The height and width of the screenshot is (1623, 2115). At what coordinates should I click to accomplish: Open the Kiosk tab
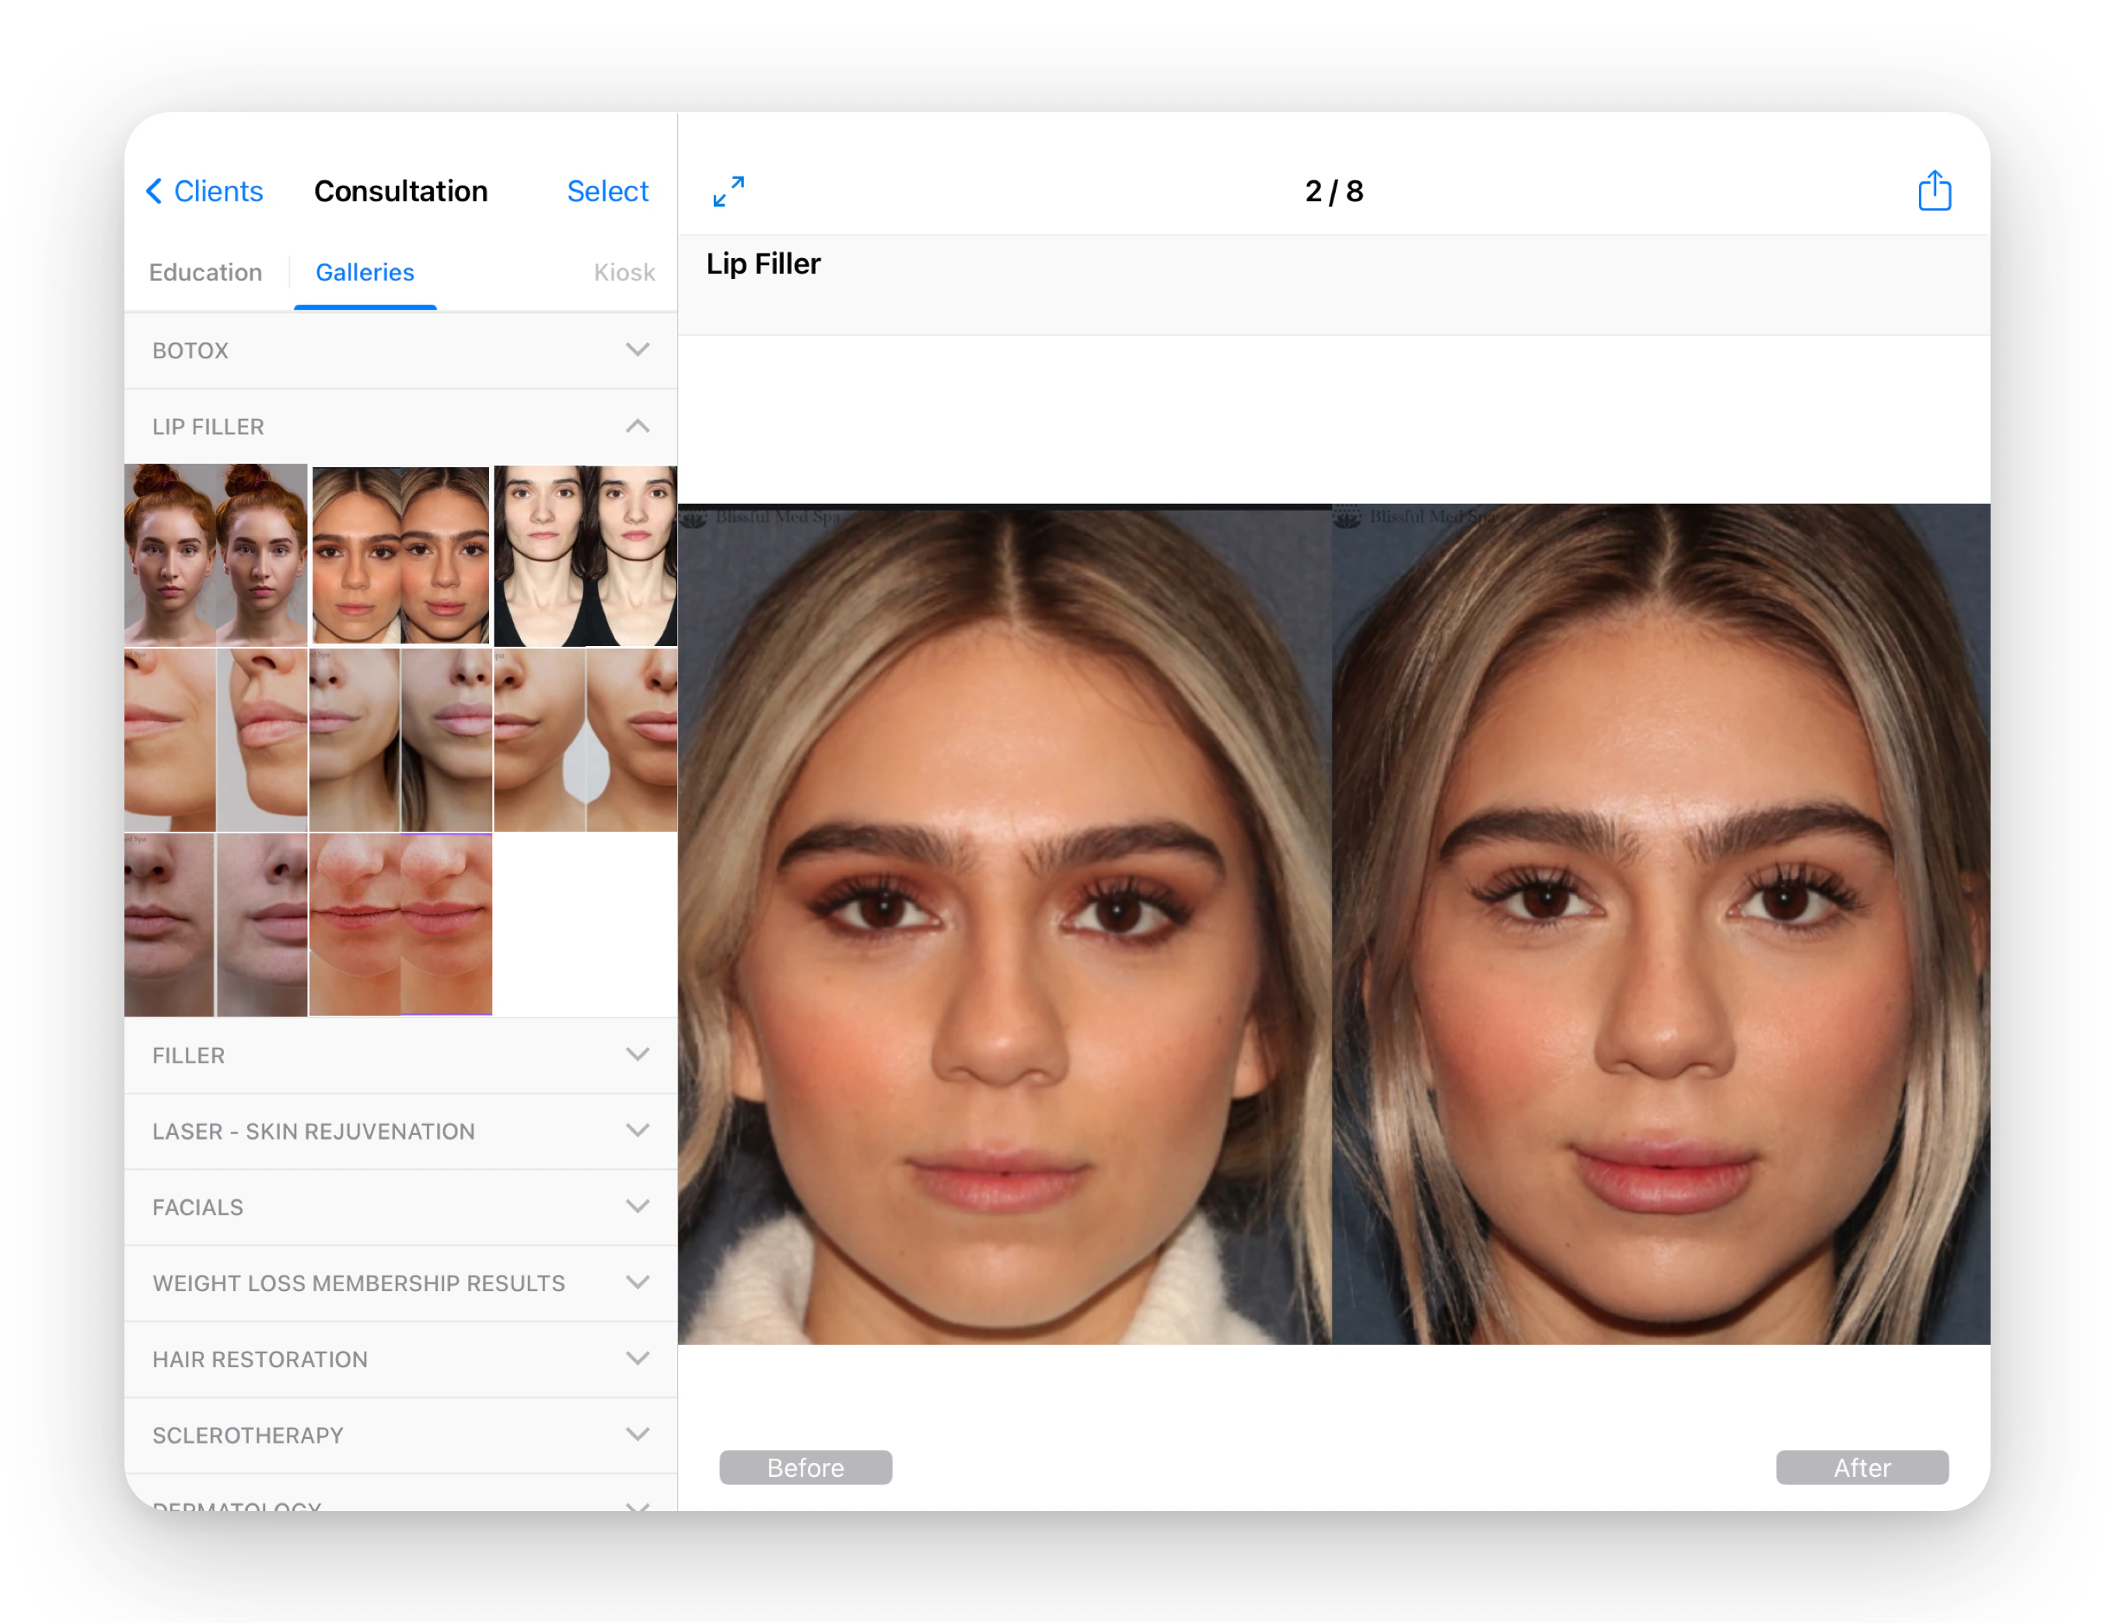tap(624, 272)
